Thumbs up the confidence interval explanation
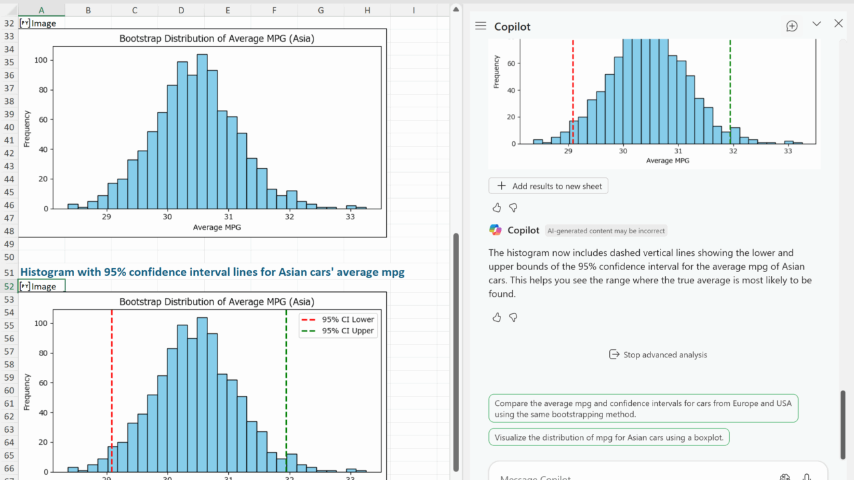 pyautogui.click(x=496, y=317)
